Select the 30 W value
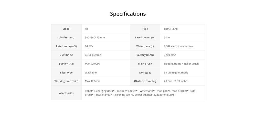The width and height of the screenshot is (256, 119). 167,38
